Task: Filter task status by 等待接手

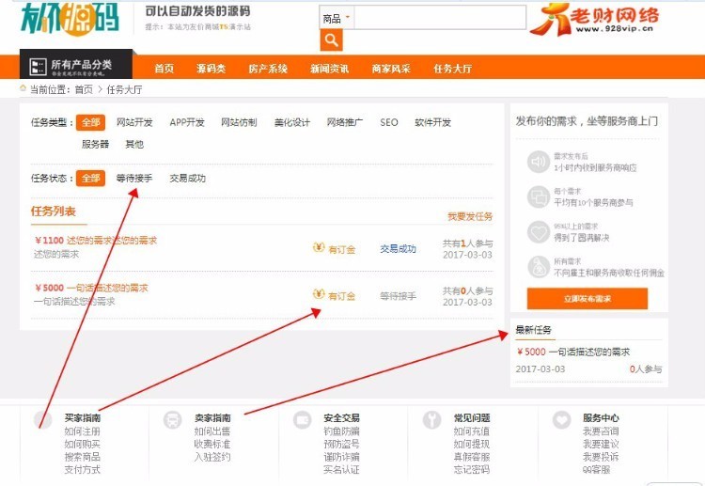Action: click(134, 178)
